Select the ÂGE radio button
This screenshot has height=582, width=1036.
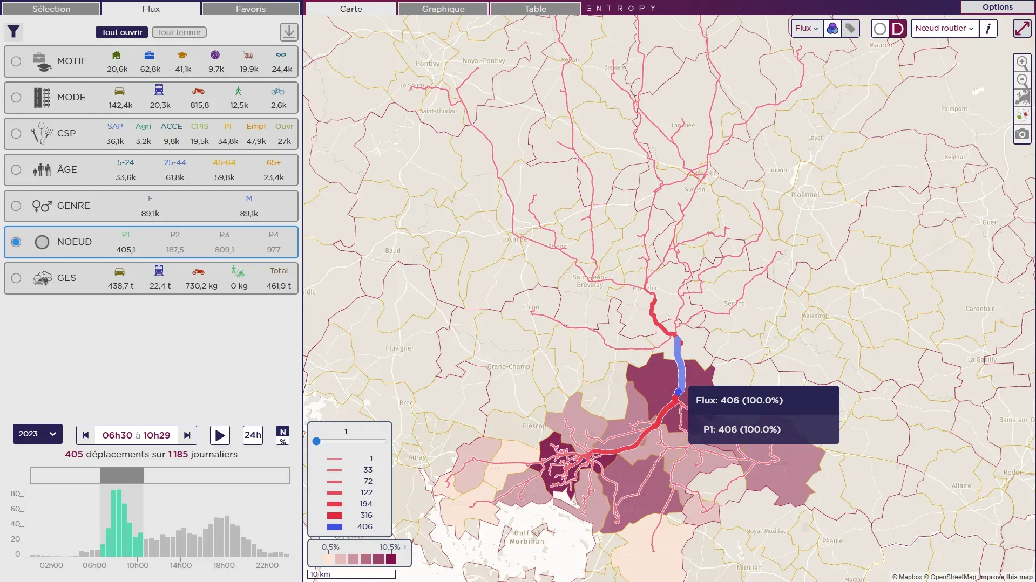(x=16, y=170)
